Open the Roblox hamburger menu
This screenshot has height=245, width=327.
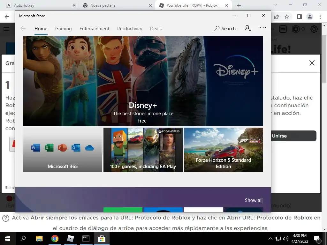pyautogui.click(x=6, y=29)
